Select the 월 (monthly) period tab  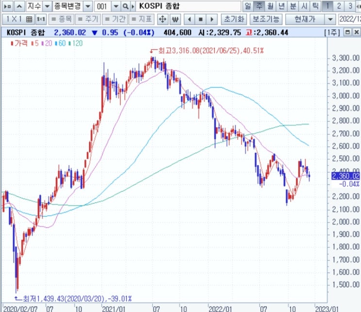coord(270,6)
